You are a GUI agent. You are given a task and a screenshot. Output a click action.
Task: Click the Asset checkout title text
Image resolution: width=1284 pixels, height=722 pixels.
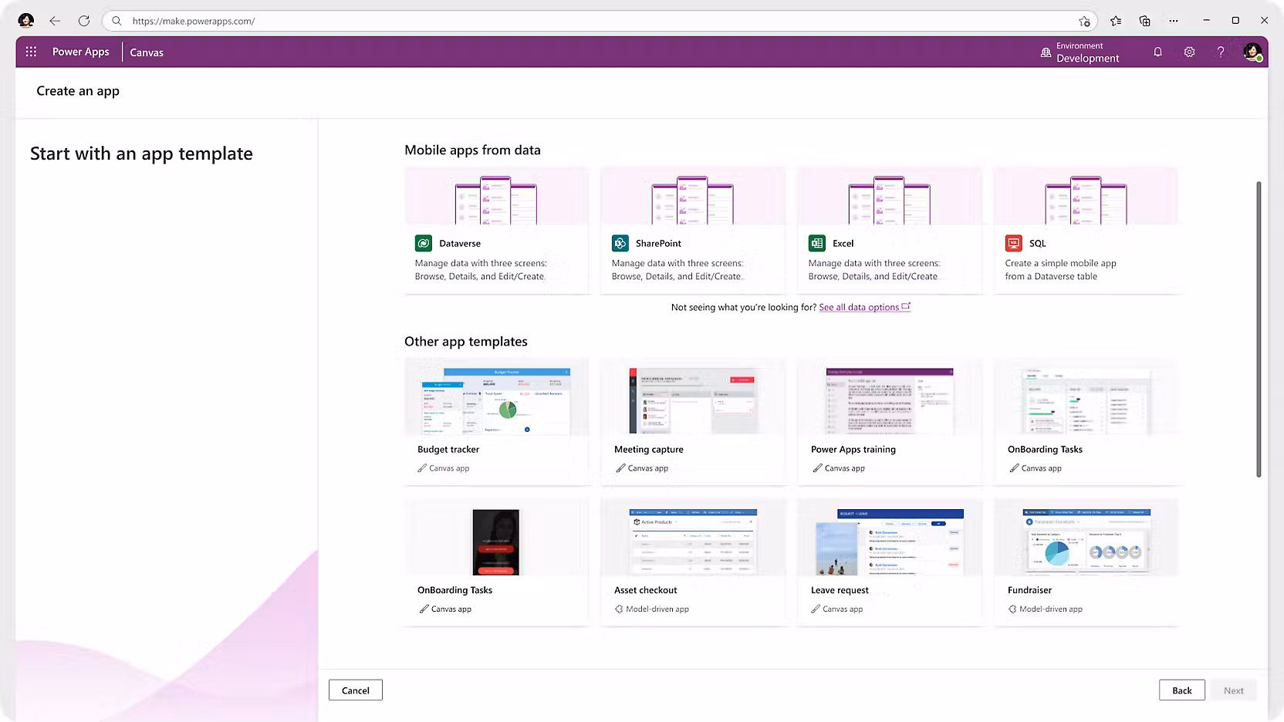(645, 590)
